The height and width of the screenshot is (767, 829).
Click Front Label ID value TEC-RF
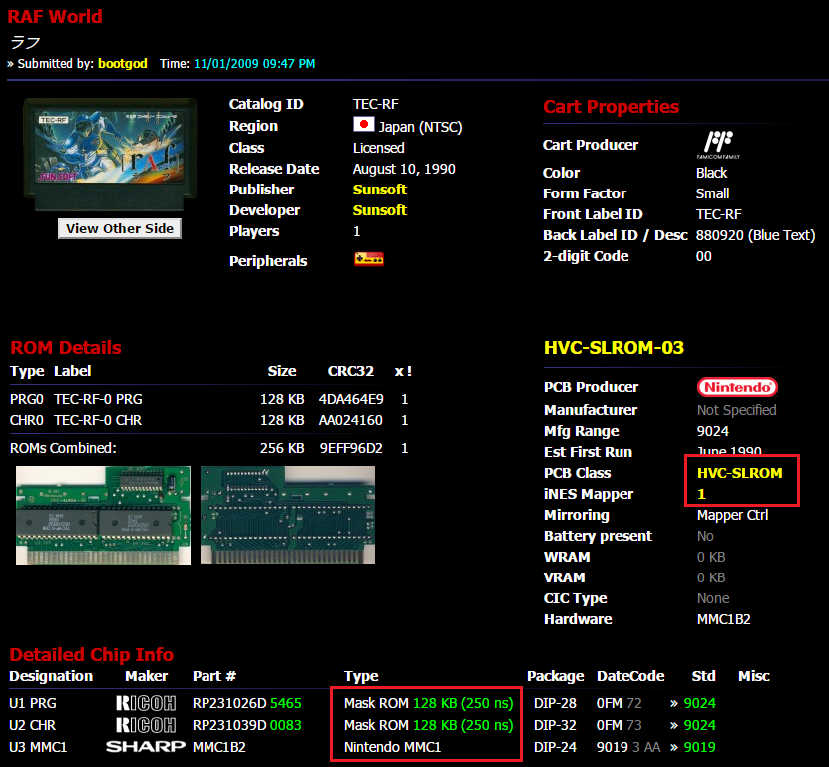coord(719,214)
